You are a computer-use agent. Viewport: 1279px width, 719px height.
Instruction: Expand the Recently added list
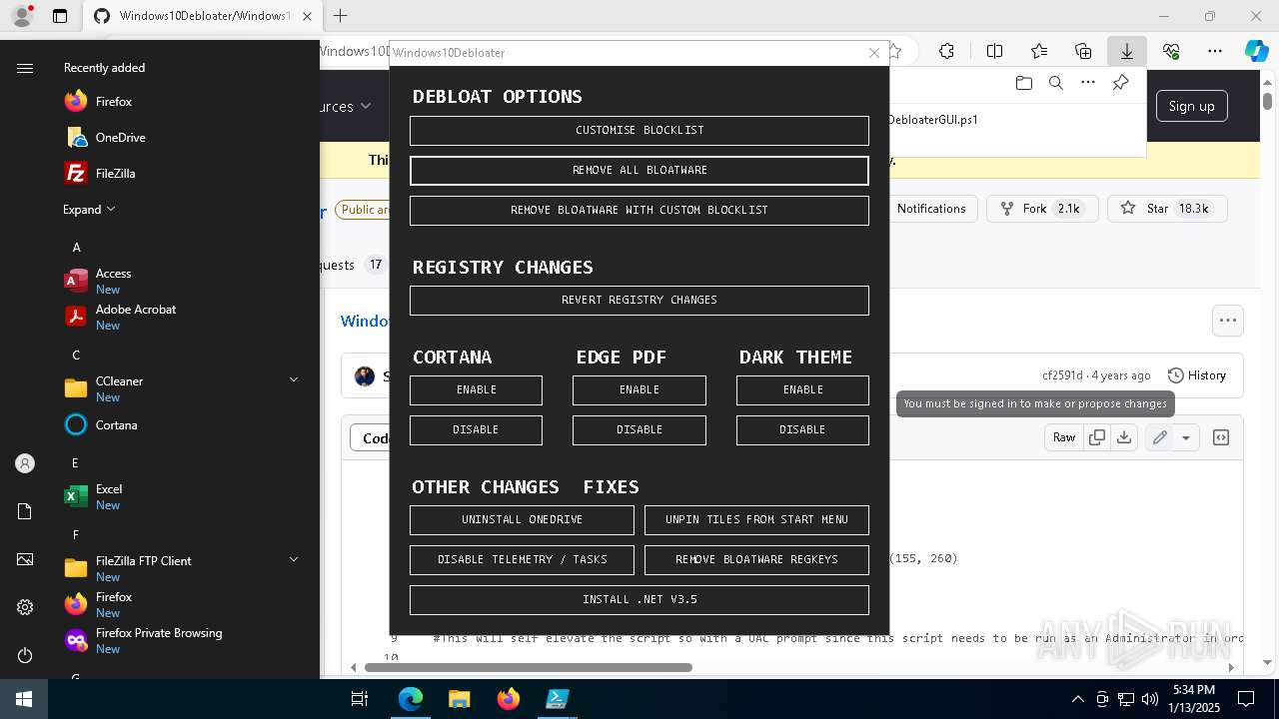coord(89,210)
